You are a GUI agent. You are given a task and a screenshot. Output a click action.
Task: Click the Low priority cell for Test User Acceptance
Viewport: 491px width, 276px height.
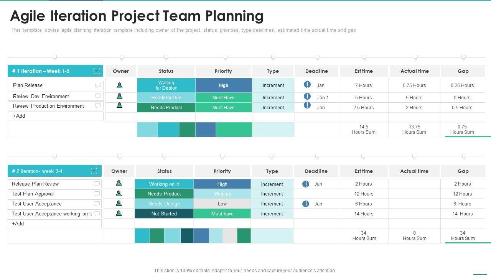click(x=222, y=204)
